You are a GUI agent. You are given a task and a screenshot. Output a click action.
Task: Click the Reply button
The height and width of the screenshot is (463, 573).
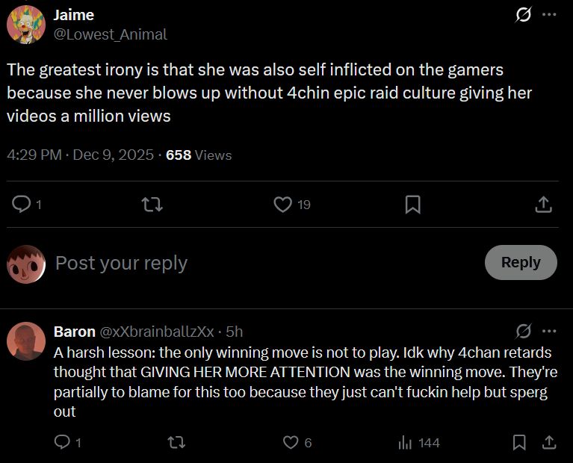(x=521, y=262)
